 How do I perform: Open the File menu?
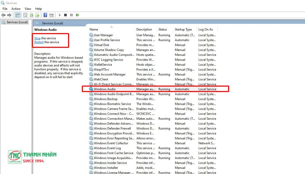tap(5, 9)
